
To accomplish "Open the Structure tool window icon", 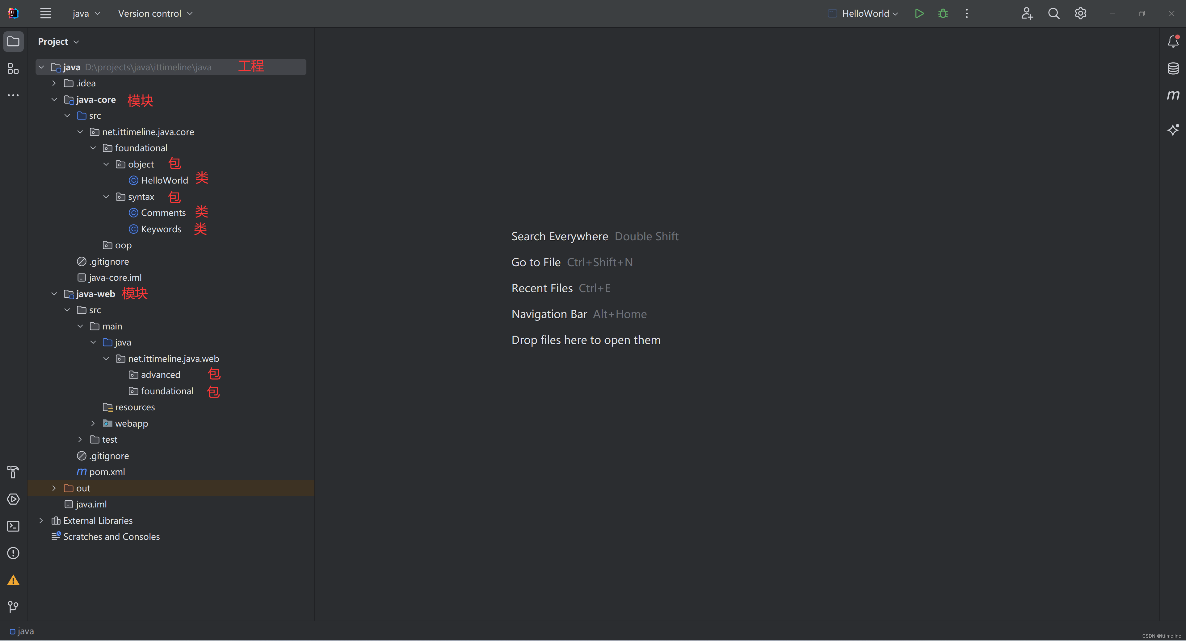I will pos(13,68).
